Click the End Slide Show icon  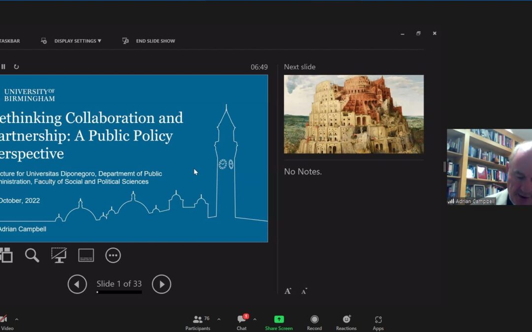coord(126,41)
